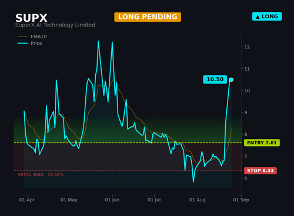This screenshot has width=294, height=216.
Task: Click the 11 price axis tick
Action: pos(247,69)
